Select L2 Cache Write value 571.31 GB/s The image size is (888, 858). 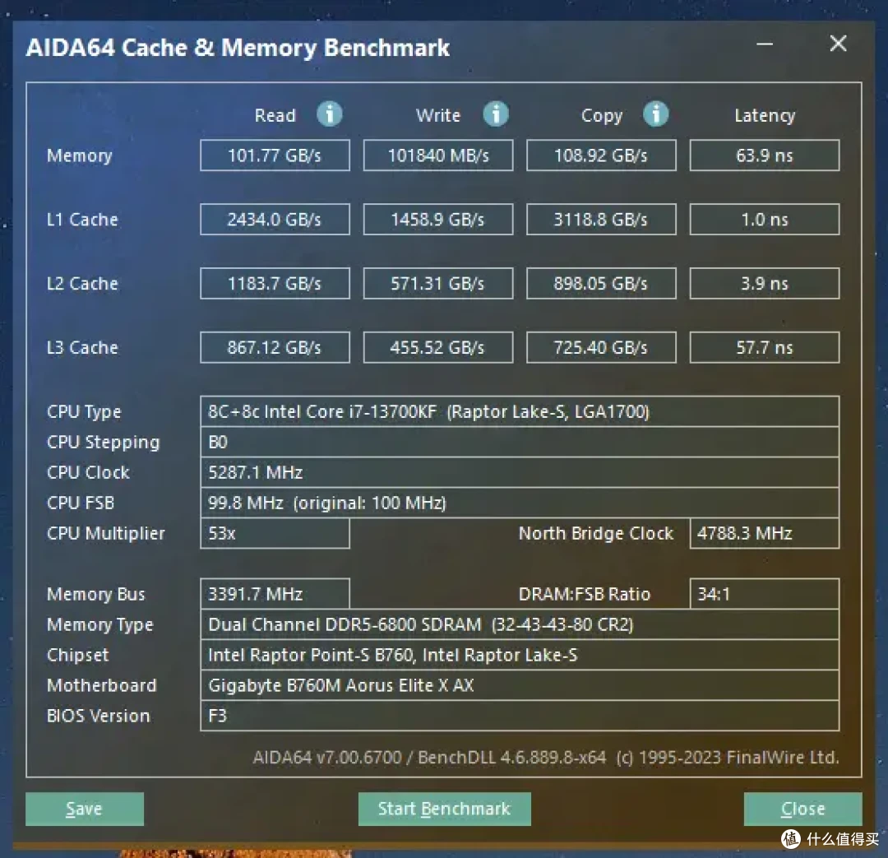[437, 283]
